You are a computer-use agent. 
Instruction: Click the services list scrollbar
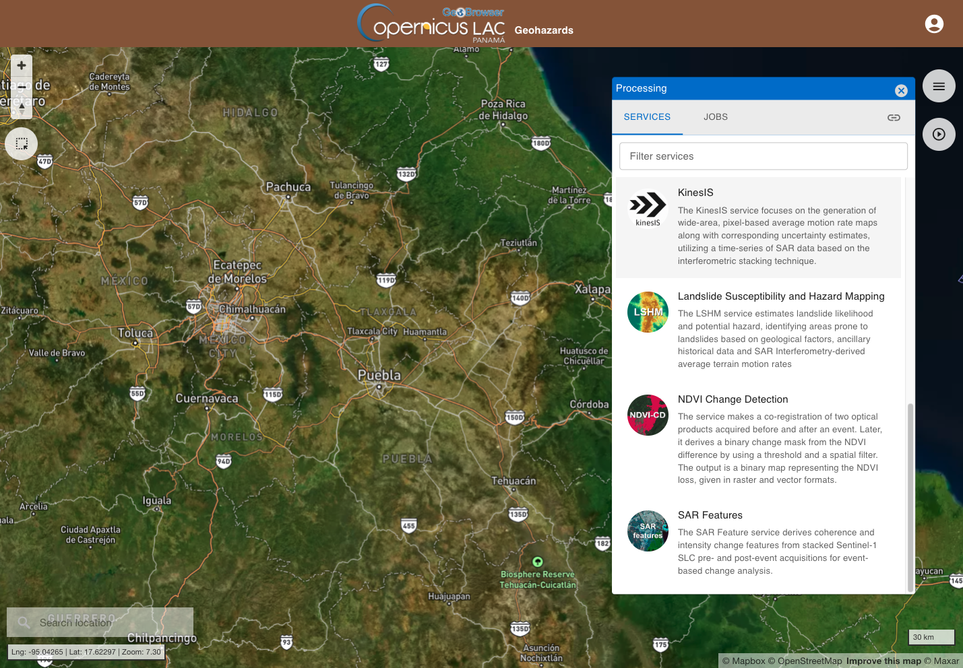tap(910, 498)
